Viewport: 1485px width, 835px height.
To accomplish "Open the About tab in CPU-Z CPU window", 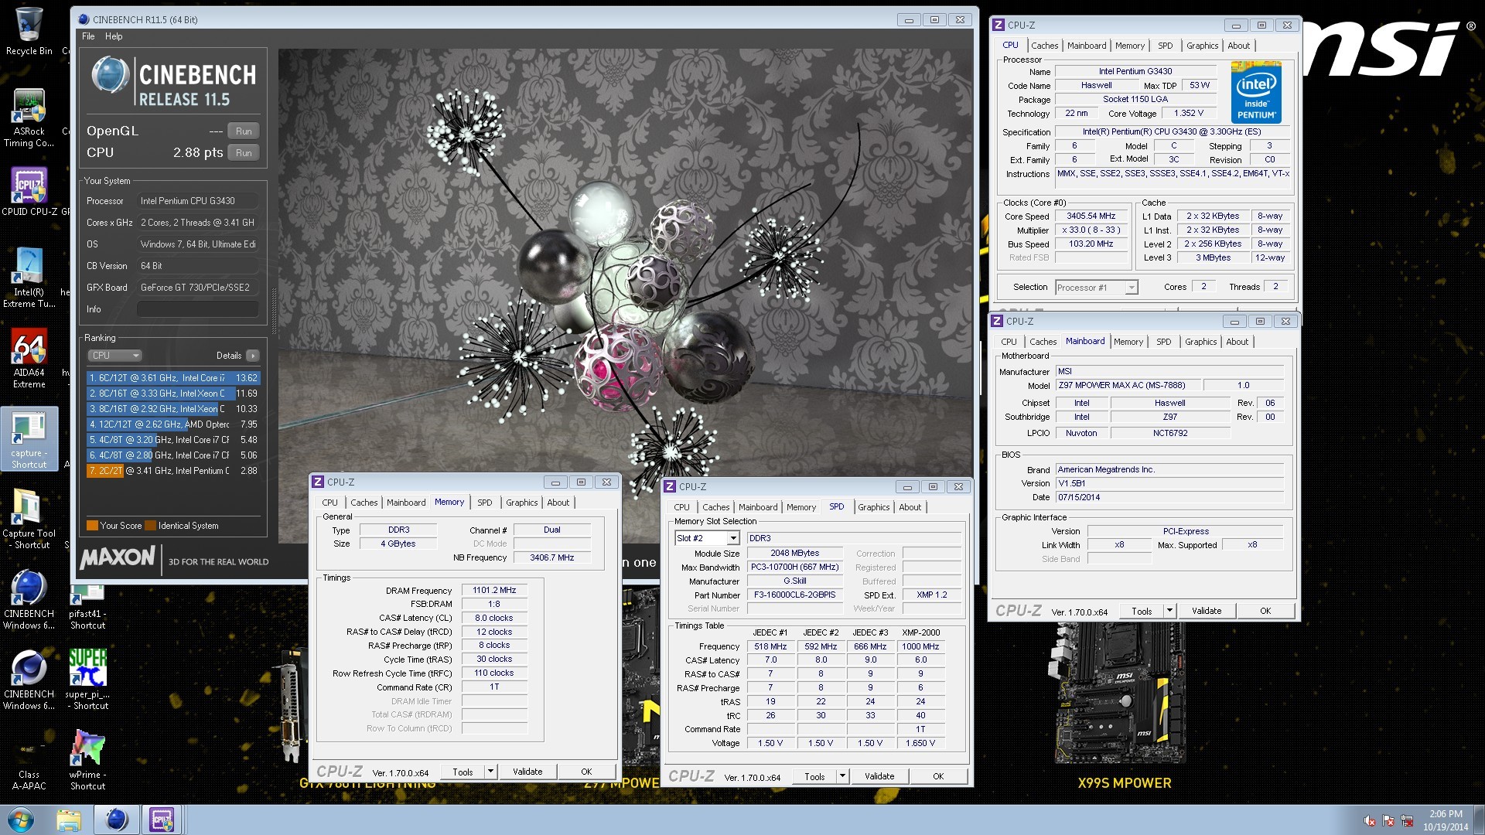I will 1238,46.
